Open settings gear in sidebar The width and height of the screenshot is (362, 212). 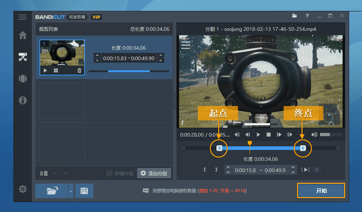[x=23, y=189]
